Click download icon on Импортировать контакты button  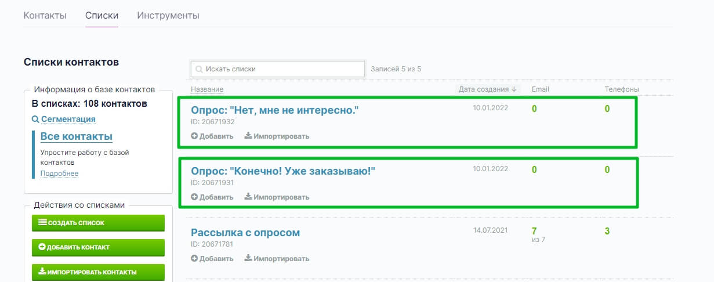tap(42, 272)
